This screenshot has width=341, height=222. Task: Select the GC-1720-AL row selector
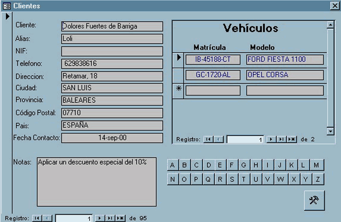pyautogui.click(x=178, y=75)
